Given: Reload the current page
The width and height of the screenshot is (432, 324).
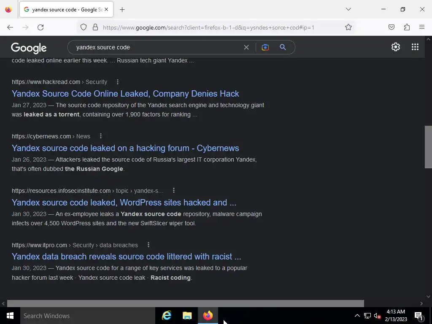Looking at the screenshot, I should click(40, 27).
